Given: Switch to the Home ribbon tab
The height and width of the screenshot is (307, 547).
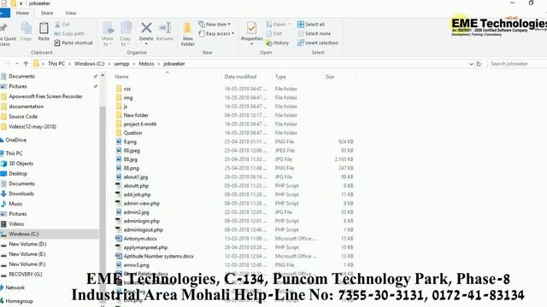Looking at the screenshot, I should pos(23,13).
